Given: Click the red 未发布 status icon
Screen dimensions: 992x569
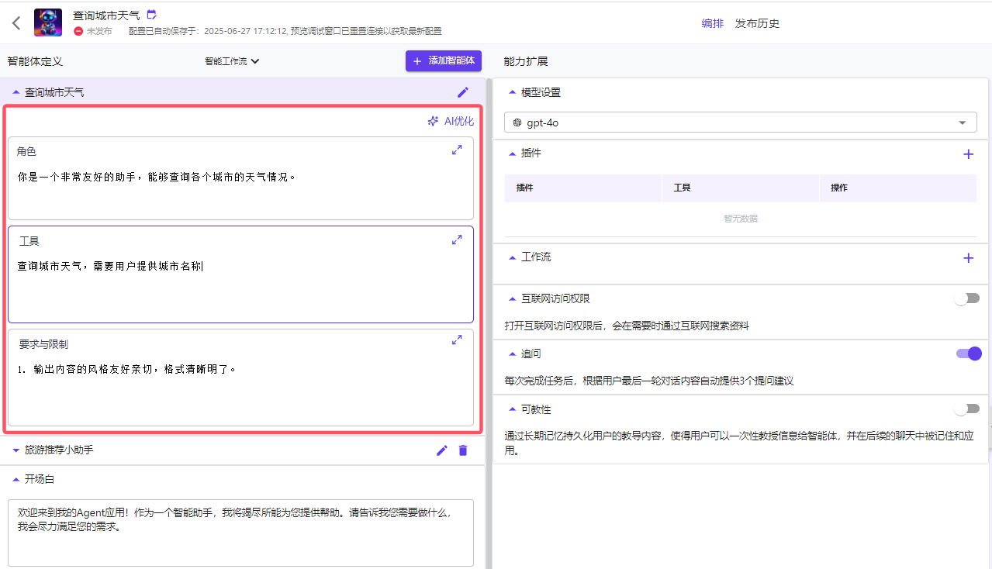Looking at the screenshot, I should click(x=78, y=31).
